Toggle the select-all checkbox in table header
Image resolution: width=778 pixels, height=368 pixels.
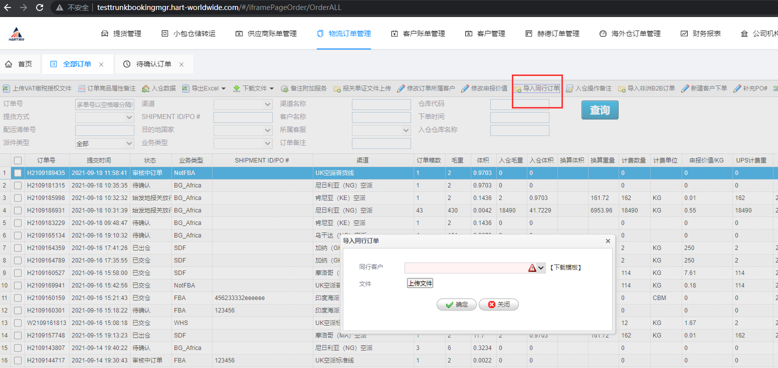click(18, 160)
